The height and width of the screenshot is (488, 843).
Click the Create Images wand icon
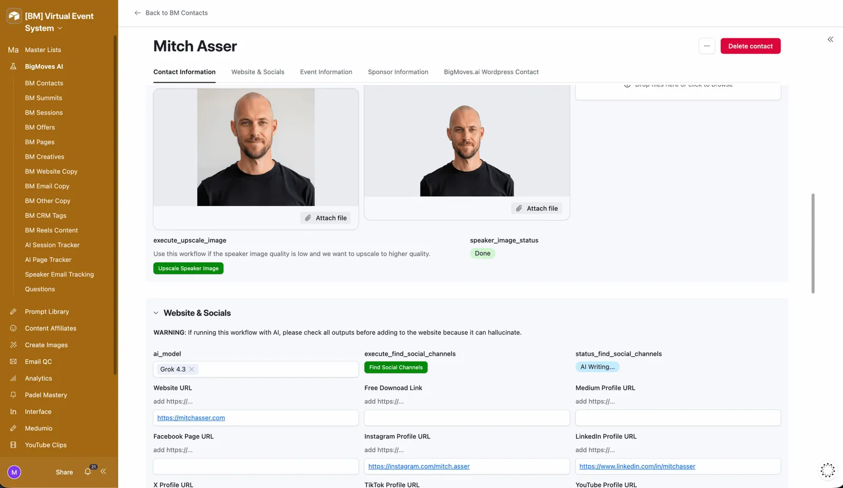pyautogui.click(x=13, y=345)
